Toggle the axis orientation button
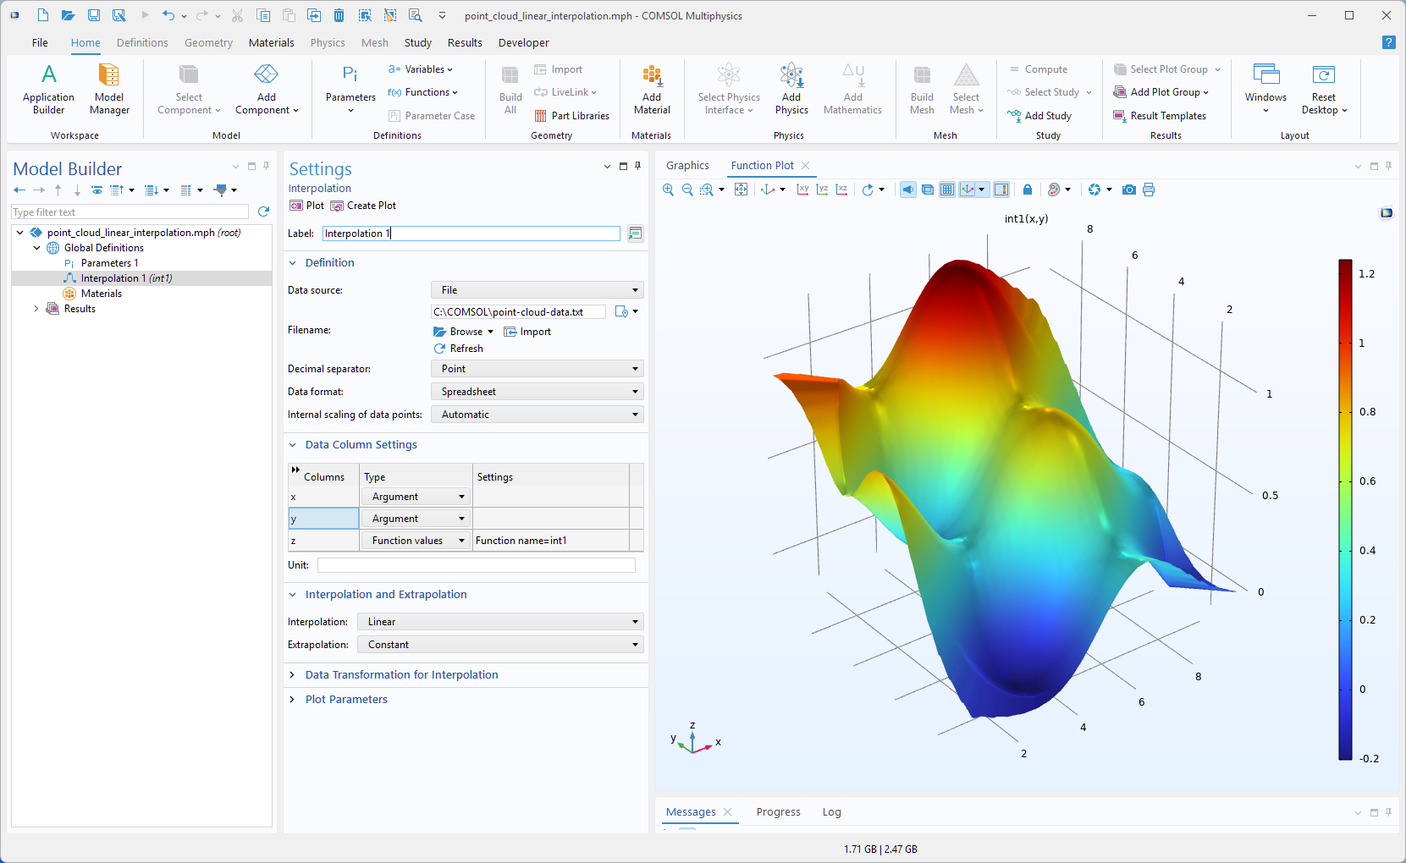 [968, 190]
